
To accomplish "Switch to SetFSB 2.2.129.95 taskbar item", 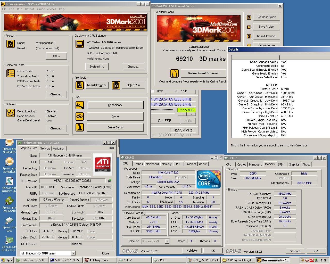I will [66, 260].
